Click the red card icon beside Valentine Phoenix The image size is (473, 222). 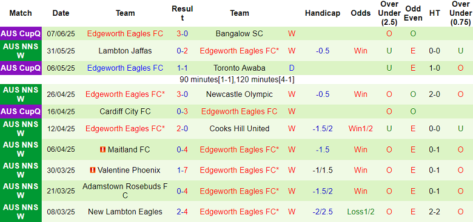(x=93, y=170)
